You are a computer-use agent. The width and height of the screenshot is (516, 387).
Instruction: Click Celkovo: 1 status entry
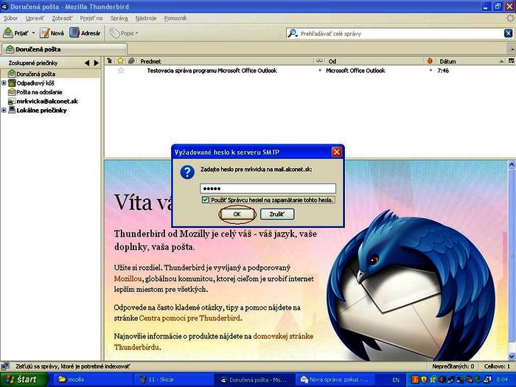[x=497, y=366]
